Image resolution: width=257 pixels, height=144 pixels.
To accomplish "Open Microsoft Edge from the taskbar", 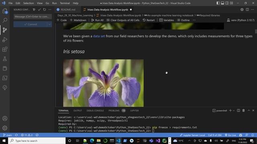I will click(x=92, y=140).
